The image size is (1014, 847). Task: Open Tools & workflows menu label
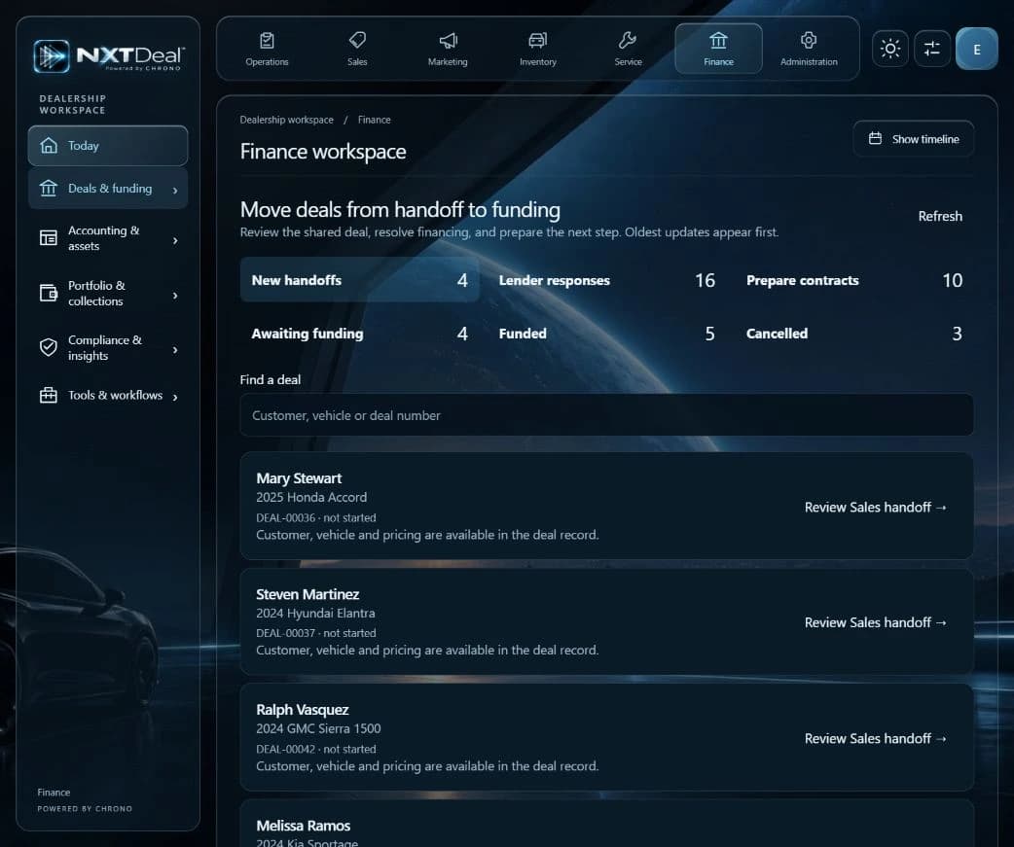(115, 395)
